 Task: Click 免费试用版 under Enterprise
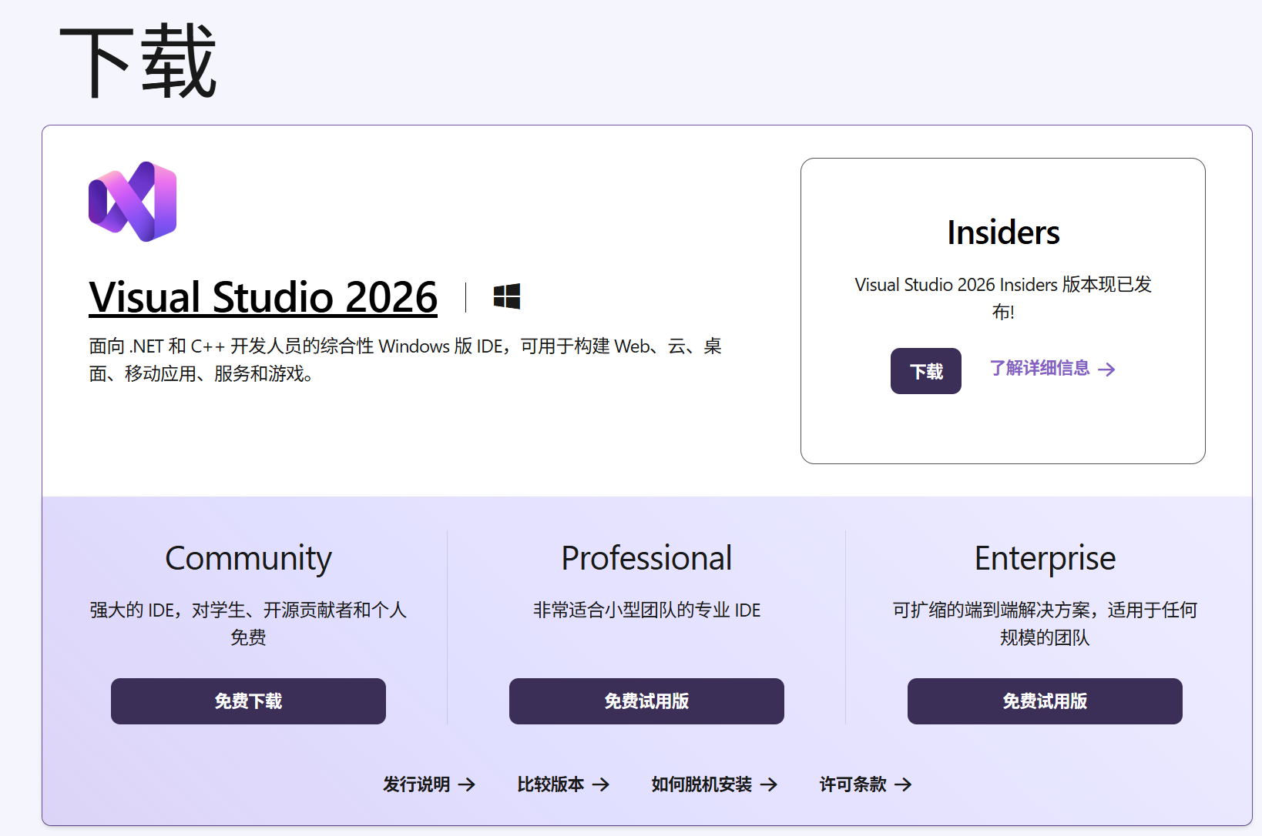pyautogui.click(x=1045, y=701)
